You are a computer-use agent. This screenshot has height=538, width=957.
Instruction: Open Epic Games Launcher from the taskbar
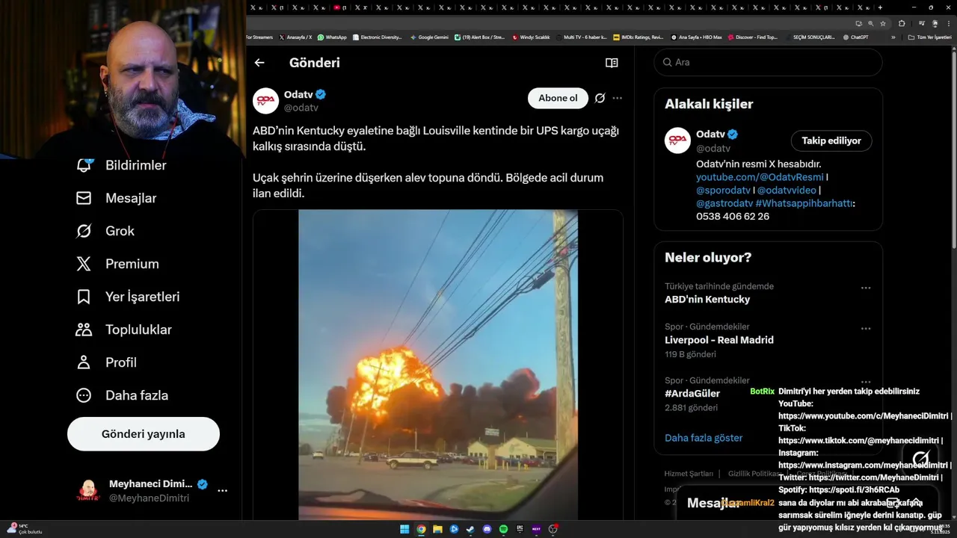click(x=520, y=529)
